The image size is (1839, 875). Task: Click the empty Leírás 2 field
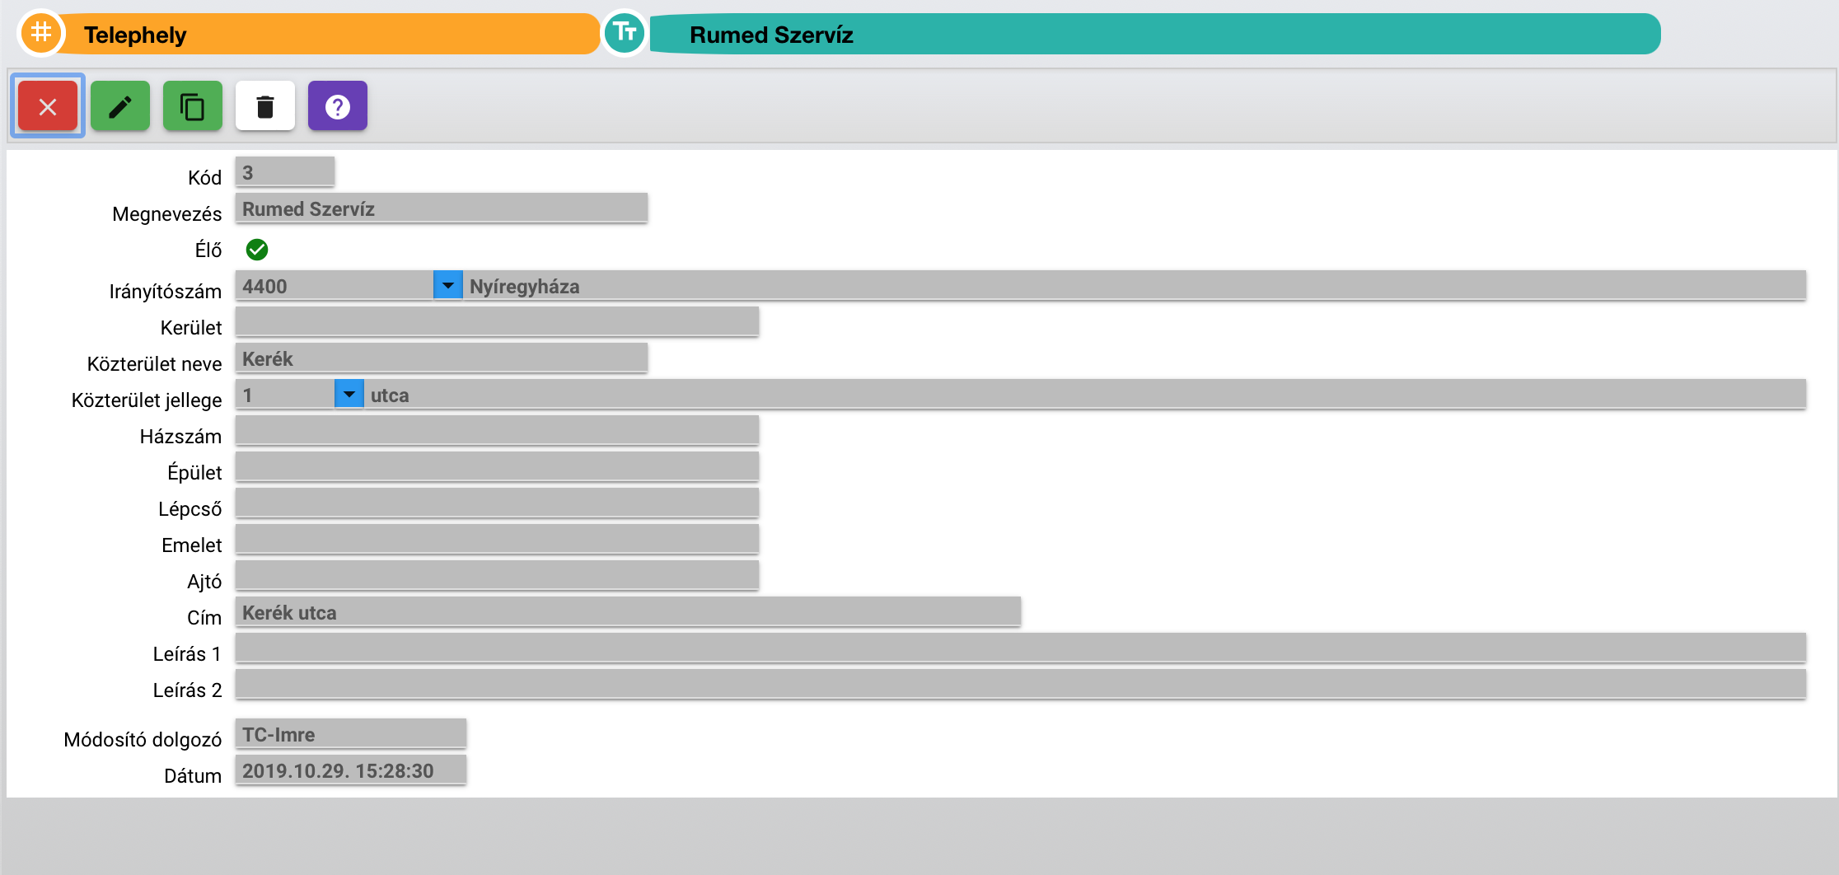[x=1021, y=684]
